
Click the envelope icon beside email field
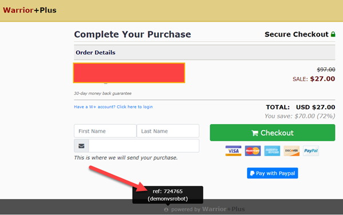81,146
